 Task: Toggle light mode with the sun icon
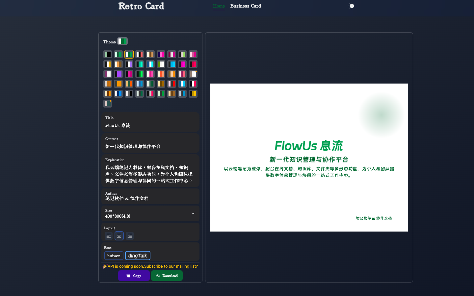(352, 6)
